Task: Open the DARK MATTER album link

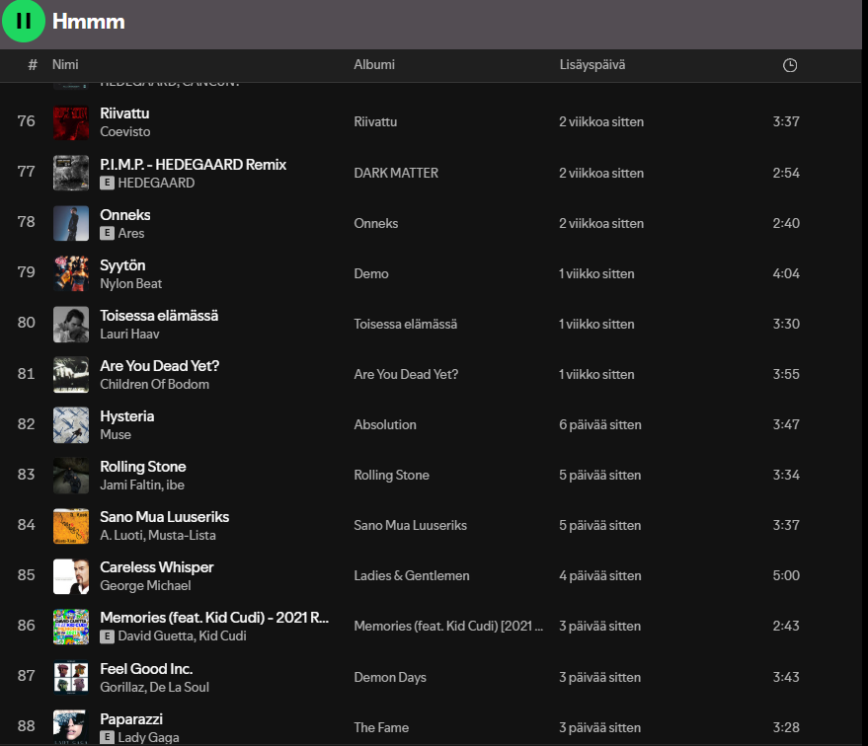Action: pos(396,173)
